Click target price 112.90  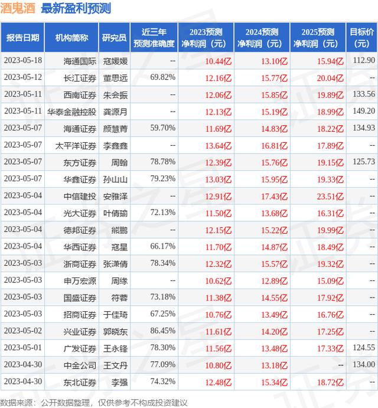click(364, 60)
